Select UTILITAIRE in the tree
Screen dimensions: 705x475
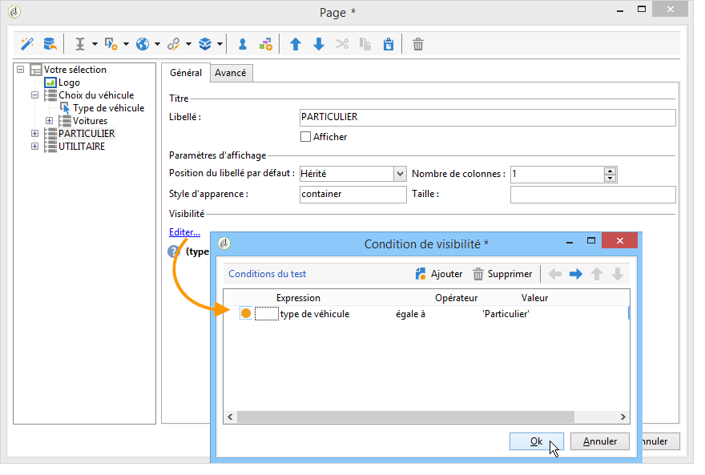point(82,147)
